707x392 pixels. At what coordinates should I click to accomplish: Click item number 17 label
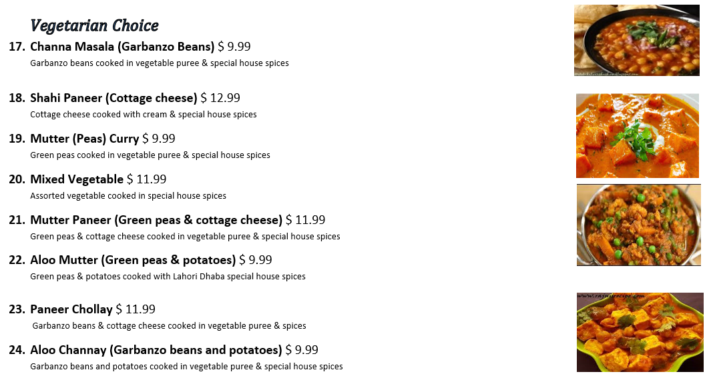pyautogui.click(x=17, y=47)
